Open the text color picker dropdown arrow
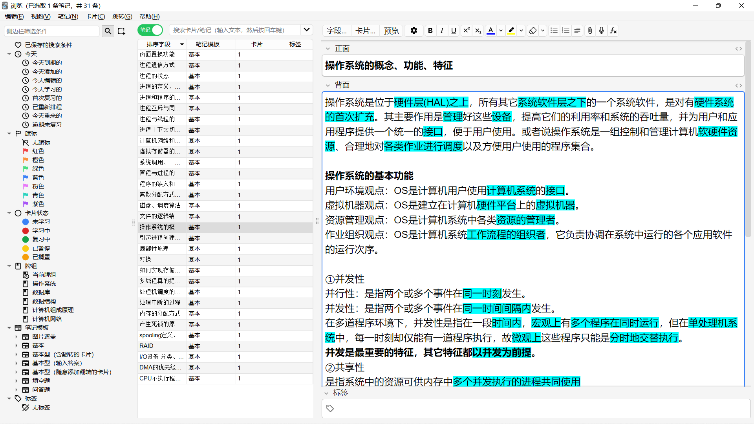The height and width of the screenshot is (424, 754). [x=501, y=31]
